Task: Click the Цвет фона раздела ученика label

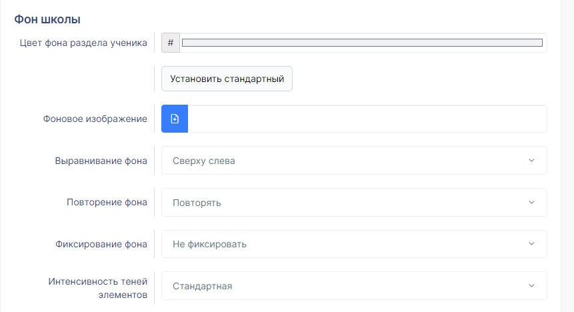Action: pyautogui.click(x=83, y=43)
